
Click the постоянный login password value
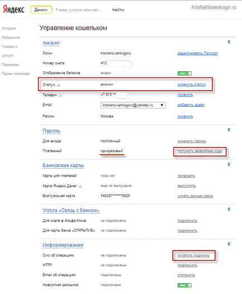point(110,141)
